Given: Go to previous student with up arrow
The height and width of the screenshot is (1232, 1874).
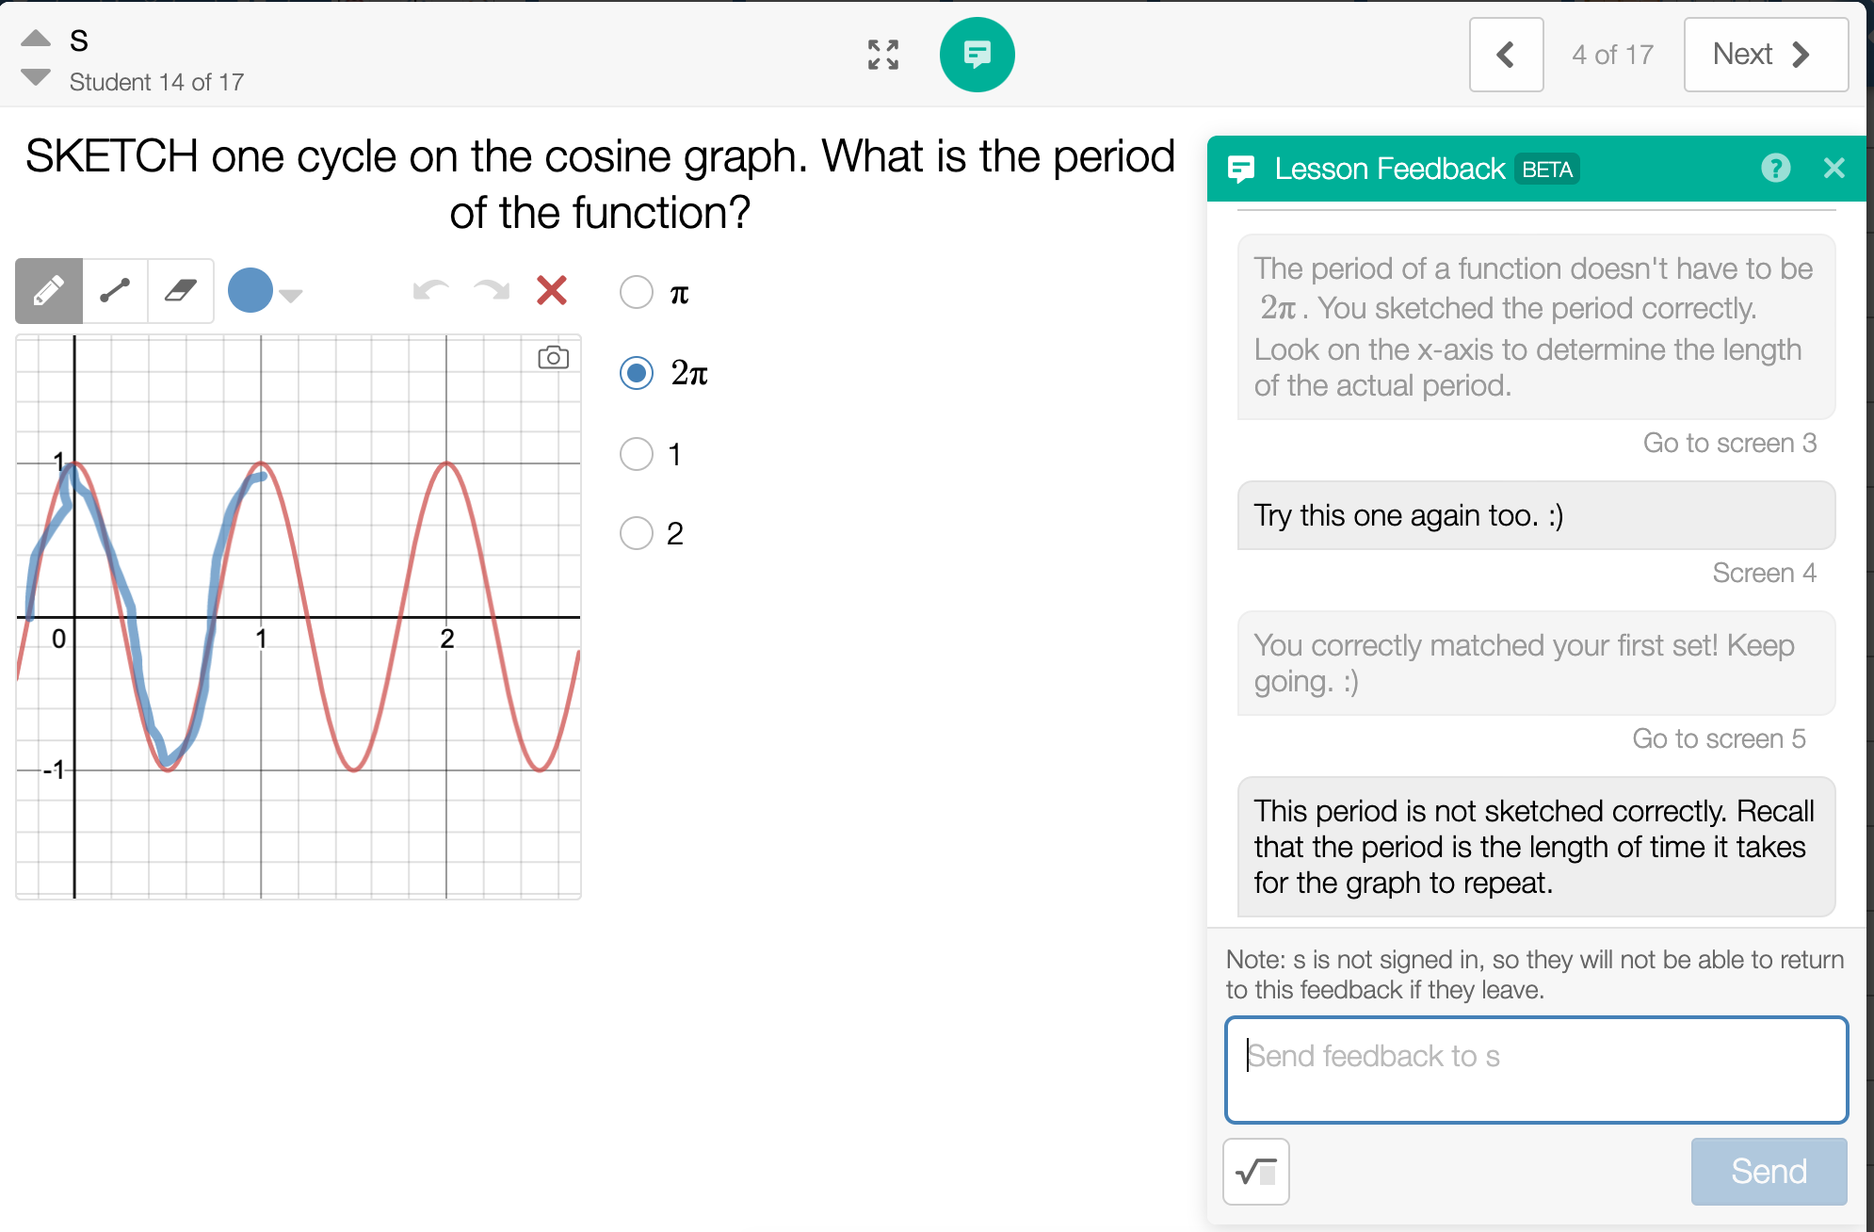Looking at the screenshot, I should [36, 38].
